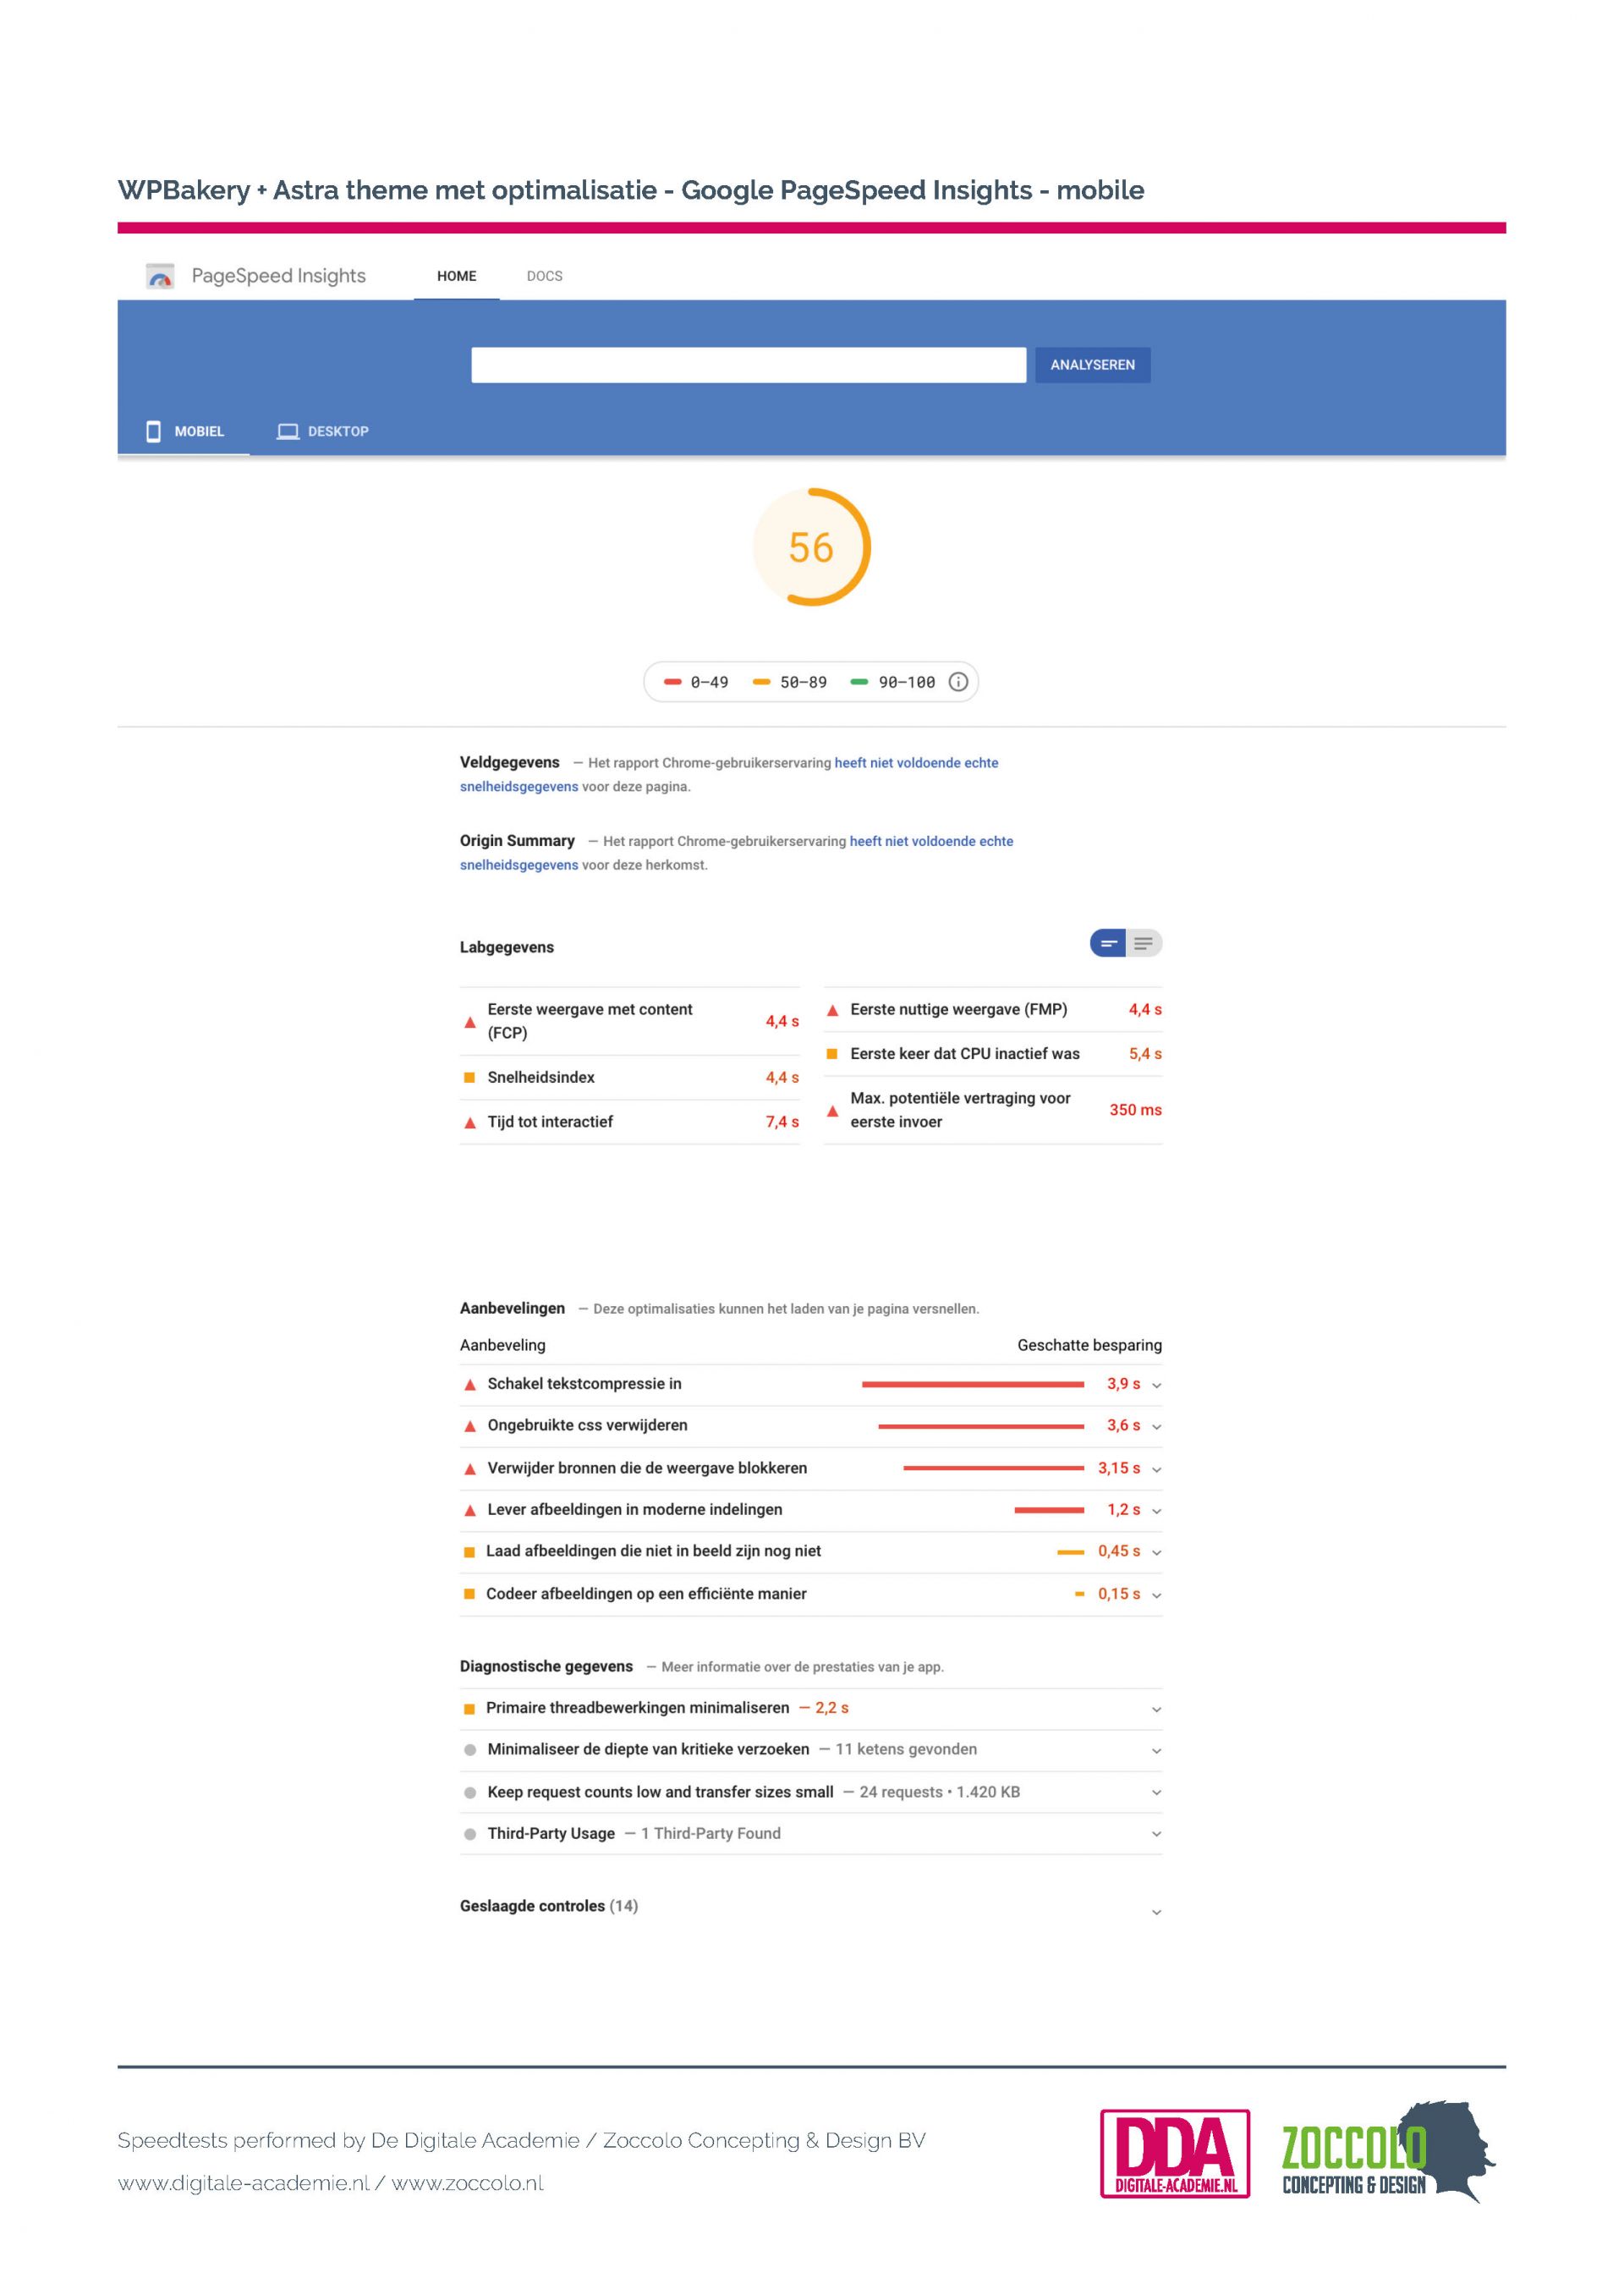Expand Codeer afbeeldingen op een efficiënte manier chevron
Image resolution: width=1624 pixels, height=2278 pixels.
coord(1157,1596)
